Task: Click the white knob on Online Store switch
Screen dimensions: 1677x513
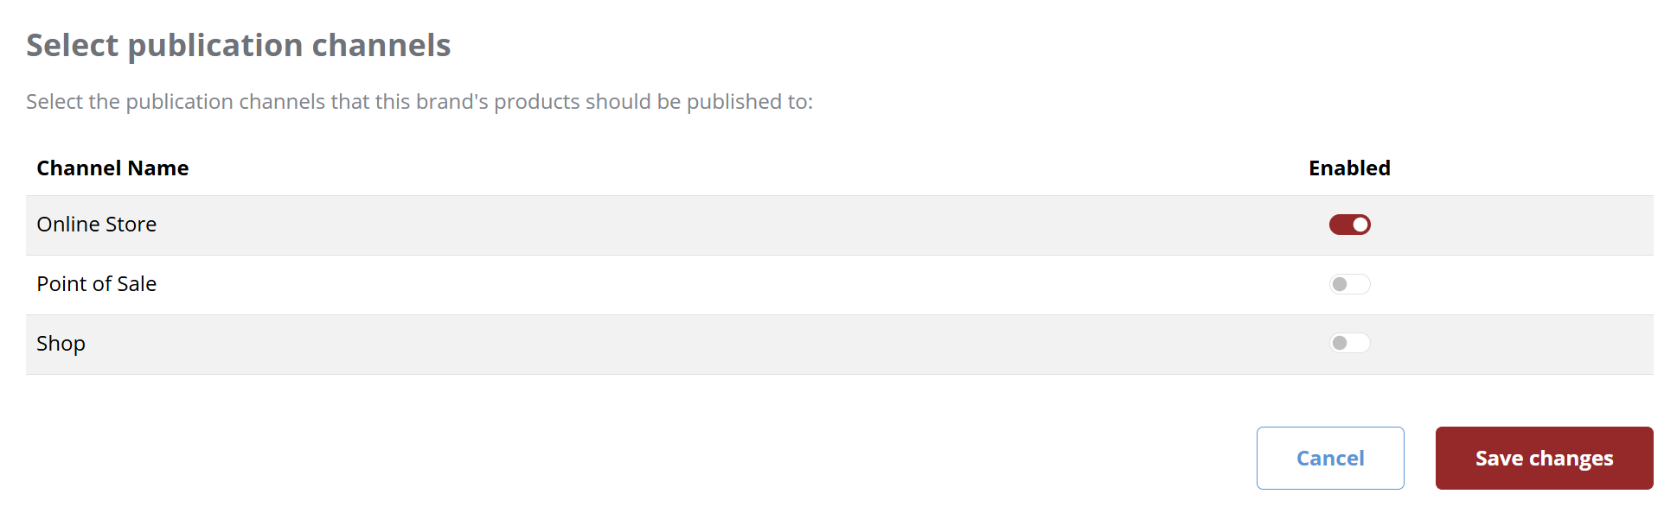Action: coord(1360,225)
